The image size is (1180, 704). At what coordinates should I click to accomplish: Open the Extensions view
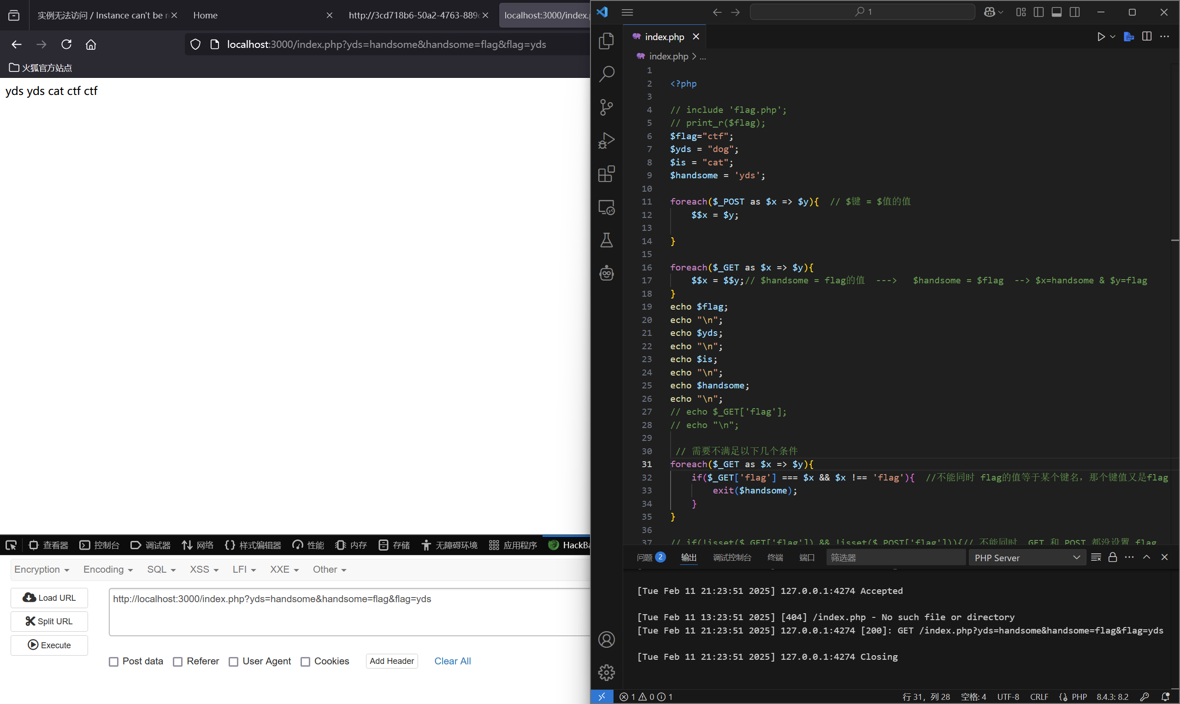click(606, 174)
